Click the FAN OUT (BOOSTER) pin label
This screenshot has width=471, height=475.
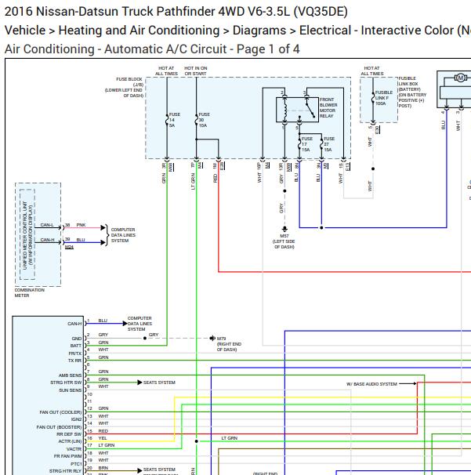[x=59, y=427]
